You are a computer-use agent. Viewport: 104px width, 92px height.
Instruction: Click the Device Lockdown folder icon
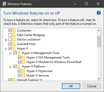click(14, 39)
